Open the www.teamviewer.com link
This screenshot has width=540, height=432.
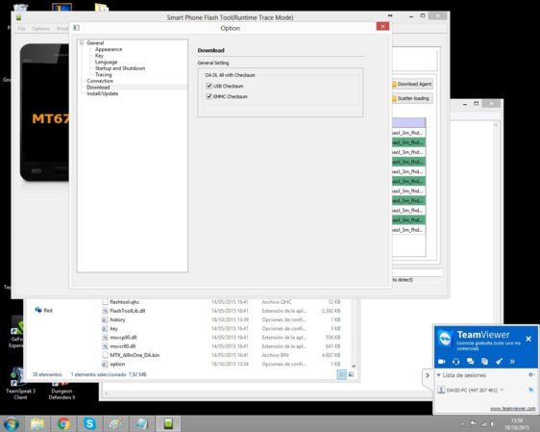(513, 409)
